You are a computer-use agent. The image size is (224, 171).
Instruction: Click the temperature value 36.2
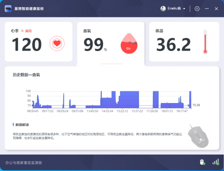(173, 44)
